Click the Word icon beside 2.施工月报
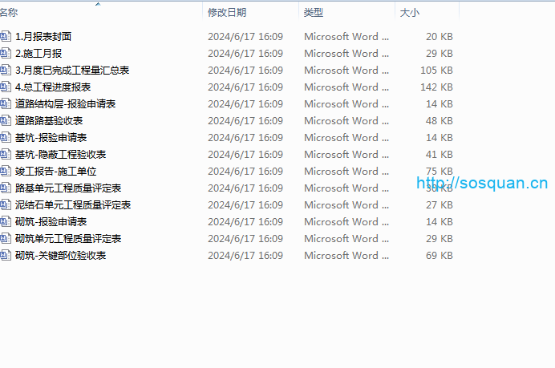Image resolution: width=555 pixels, height=368 pixels. pos(6,53)
